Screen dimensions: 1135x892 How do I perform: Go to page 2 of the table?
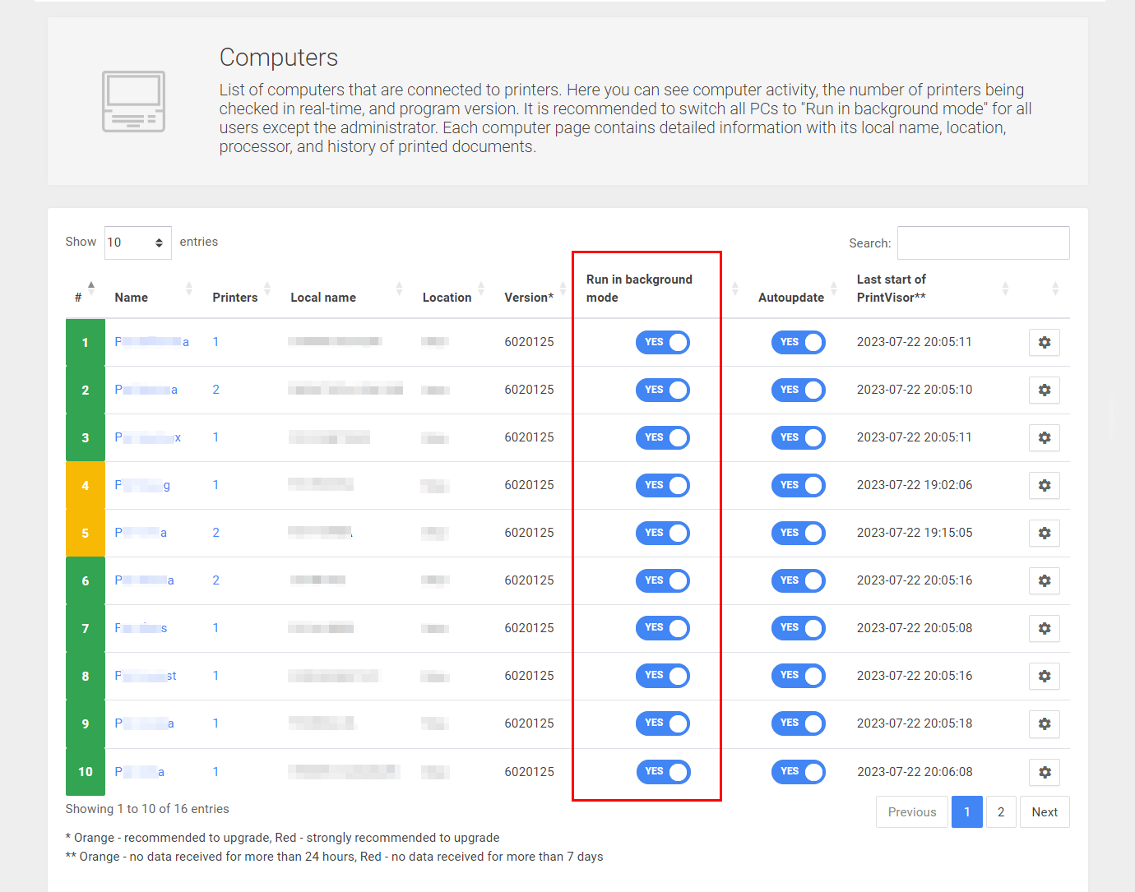[x=1001, y=812]
